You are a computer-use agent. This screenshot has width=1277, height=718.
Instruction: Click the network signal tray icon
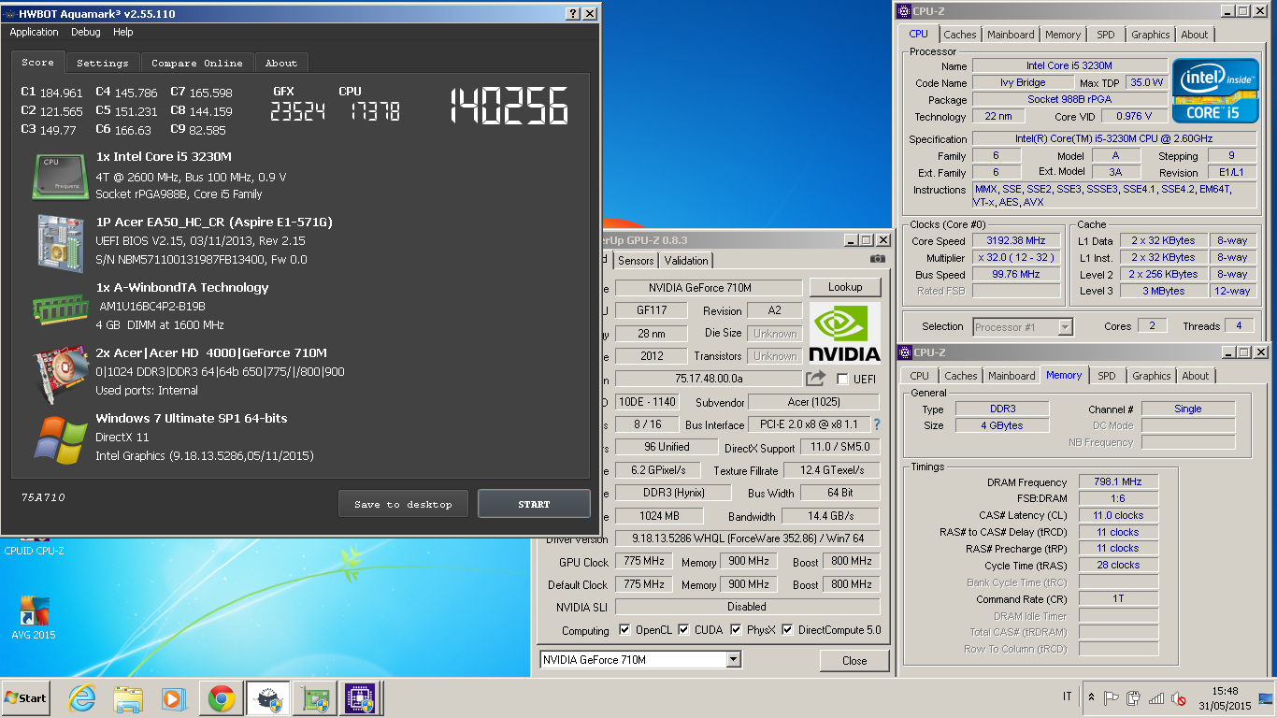[1157, 698]
